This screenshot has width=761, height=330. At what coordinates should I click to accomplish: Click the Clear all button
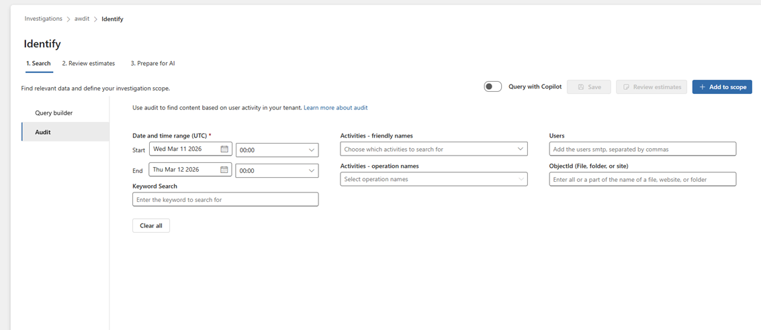tap(151, 226)
